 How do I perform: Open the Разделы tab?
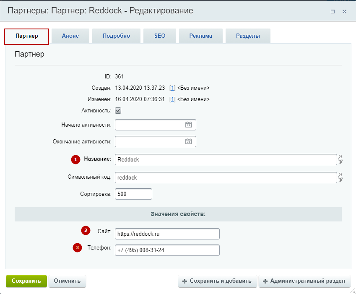coord(248,36)
